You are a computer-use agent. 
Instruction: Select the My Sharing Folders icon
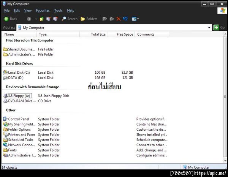pyautogui.click(x=5, y=124)
